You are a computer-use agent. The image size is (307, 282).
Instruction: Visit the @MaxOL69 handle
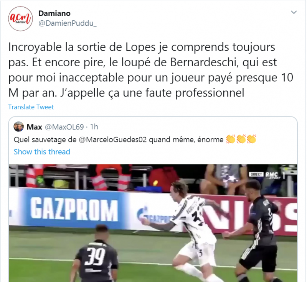coord(64,127)
